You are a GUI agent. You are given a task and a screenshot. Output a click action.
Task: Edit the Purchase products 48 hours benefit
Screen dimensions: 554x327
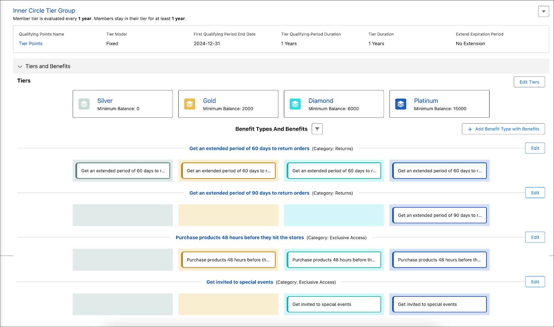click(x=535, y=237)
